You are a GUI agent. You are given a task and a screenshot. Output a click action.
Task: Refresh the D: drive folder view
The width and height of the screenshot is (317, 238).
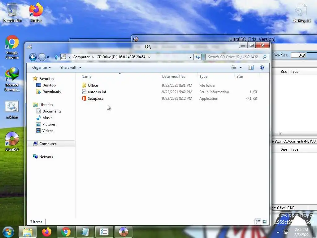(x=198, y=57)
